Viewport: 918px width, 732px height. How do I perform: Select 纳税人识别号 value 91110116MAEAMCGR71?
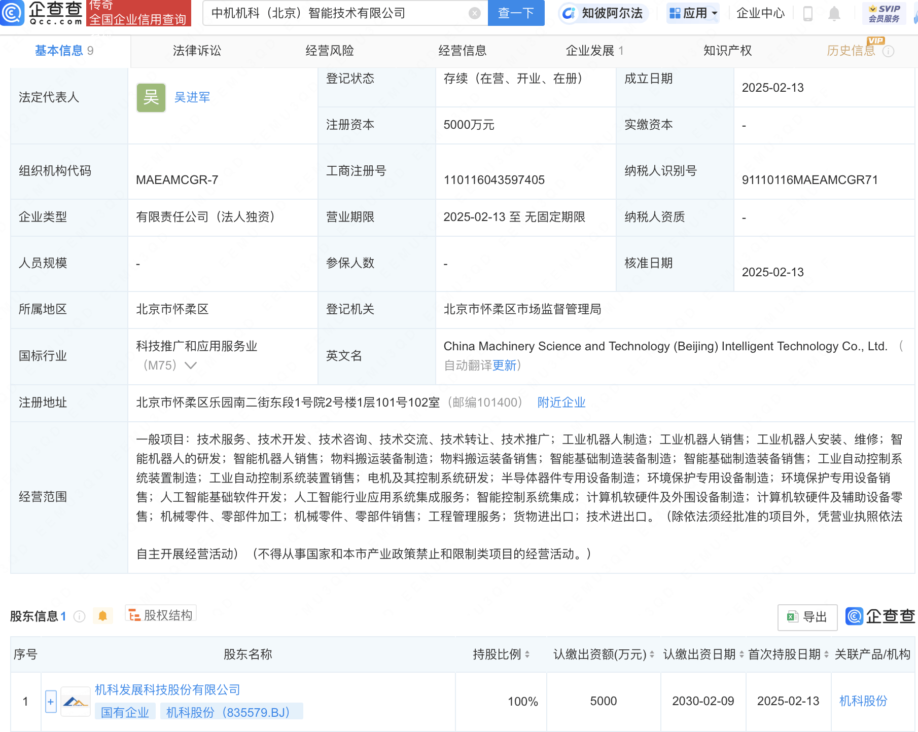809,180
